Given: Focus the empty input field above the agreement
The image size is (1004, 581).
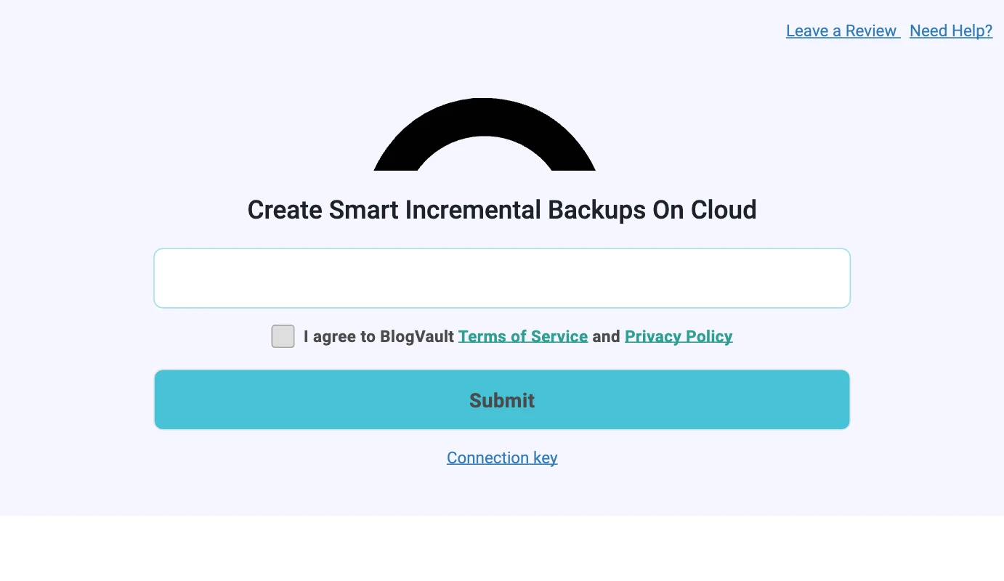Looking at the screenshot, I should (502, 278).
